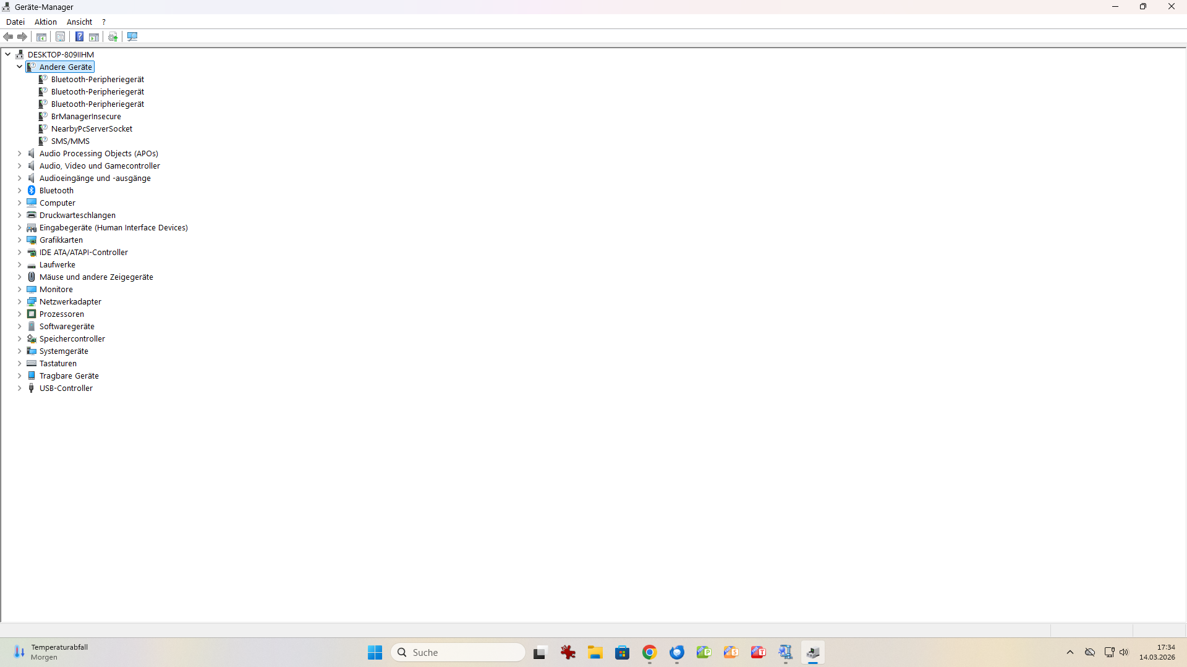Screen dimensions: 1187x667
Task: Collapse the Andere Geräte category
Action: point(19,67)
